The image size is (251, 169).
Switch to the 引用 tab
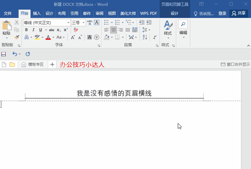pyautogui.click(x=75, y=13)
